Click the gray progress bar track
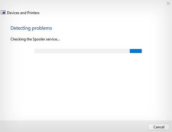This screenshot has width=172, height=132. click(88, 51)
